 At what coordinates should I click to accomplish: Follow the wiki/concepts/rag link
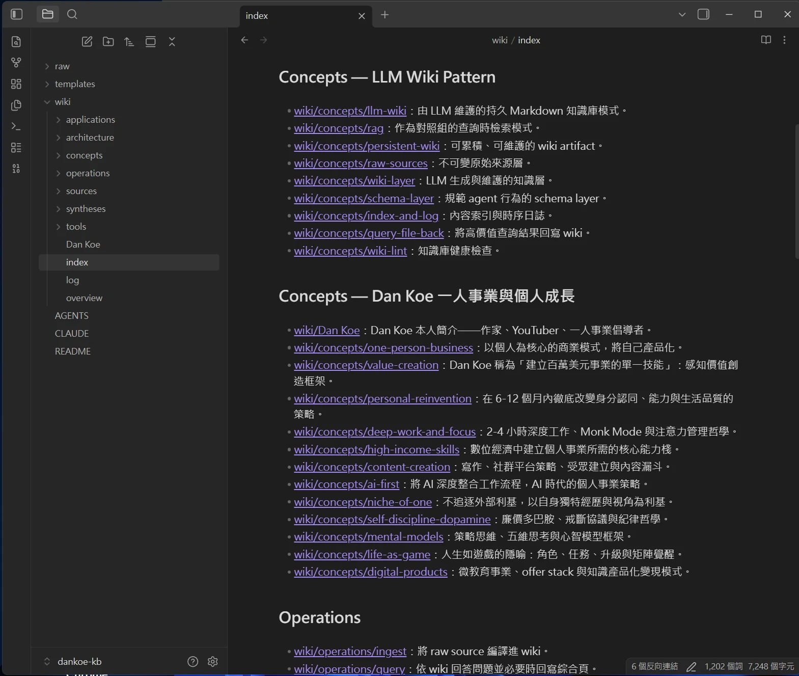[339, 128]
